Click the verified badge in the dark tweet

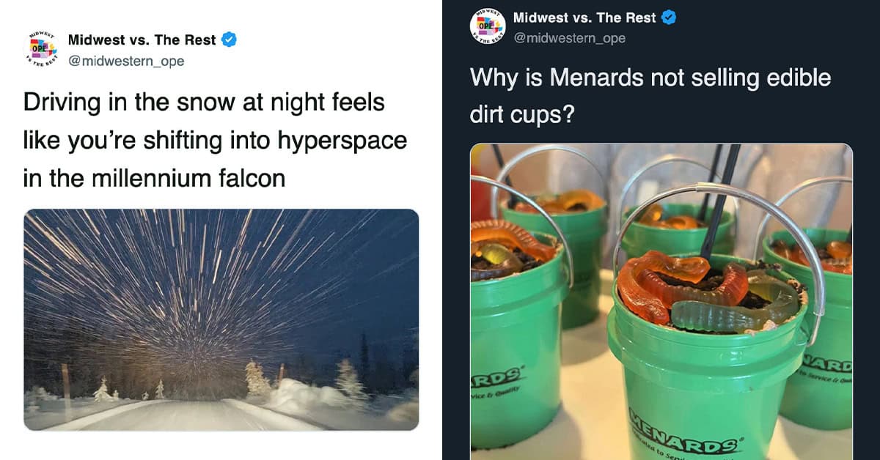pyautogui.click(x=669, y=18)
